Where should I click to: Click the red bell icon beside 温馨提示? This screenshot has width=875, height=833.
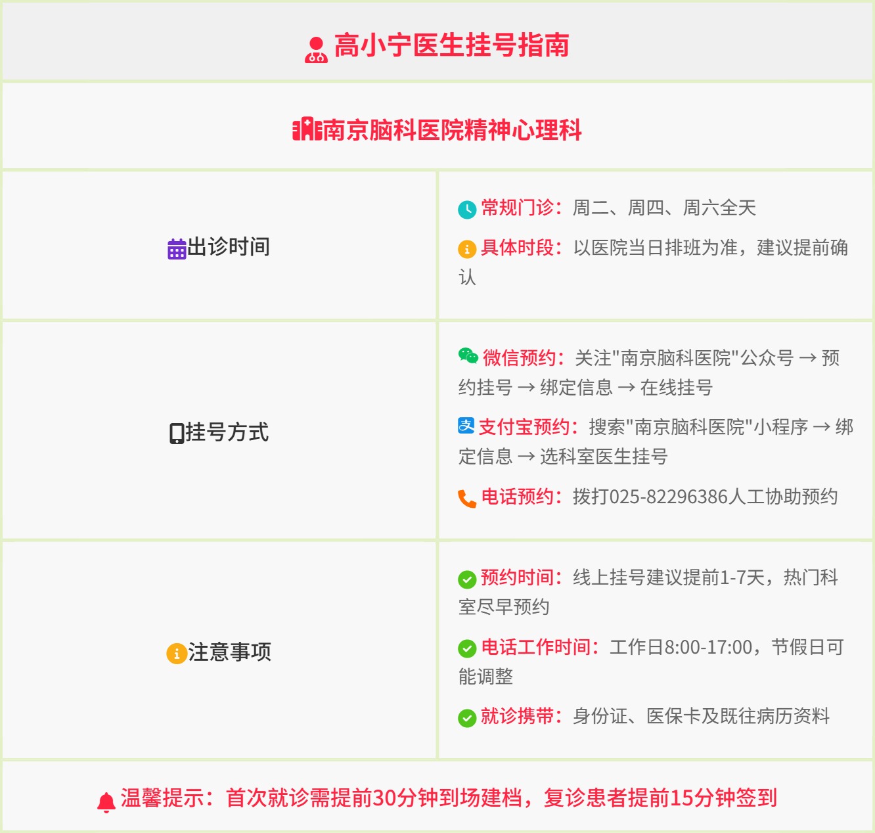pyautogui.click(x=106, y=802)
